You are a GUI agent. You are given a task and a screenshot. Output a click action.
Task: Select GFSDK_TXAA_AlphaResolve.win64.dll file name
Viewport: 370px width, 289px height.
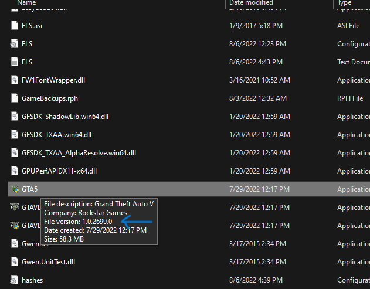(79, 153)
